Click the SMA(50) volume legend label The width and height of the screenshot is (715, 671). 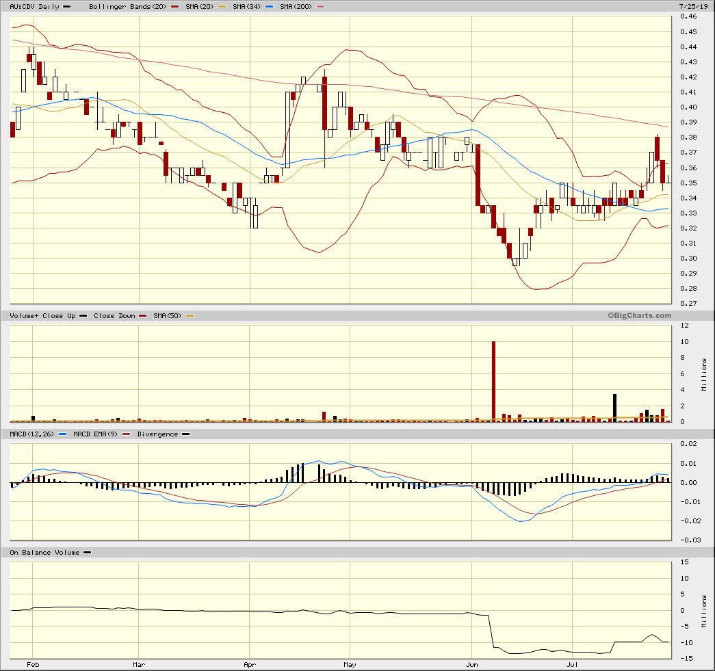167,315
